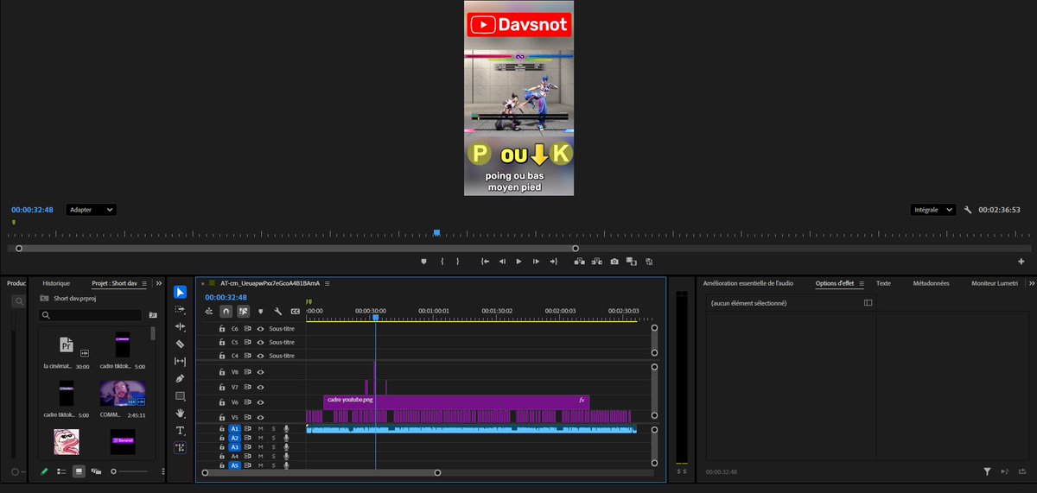Select the Selection (arrow) tool
This screenshot has height=493, width=1037.
180,292
